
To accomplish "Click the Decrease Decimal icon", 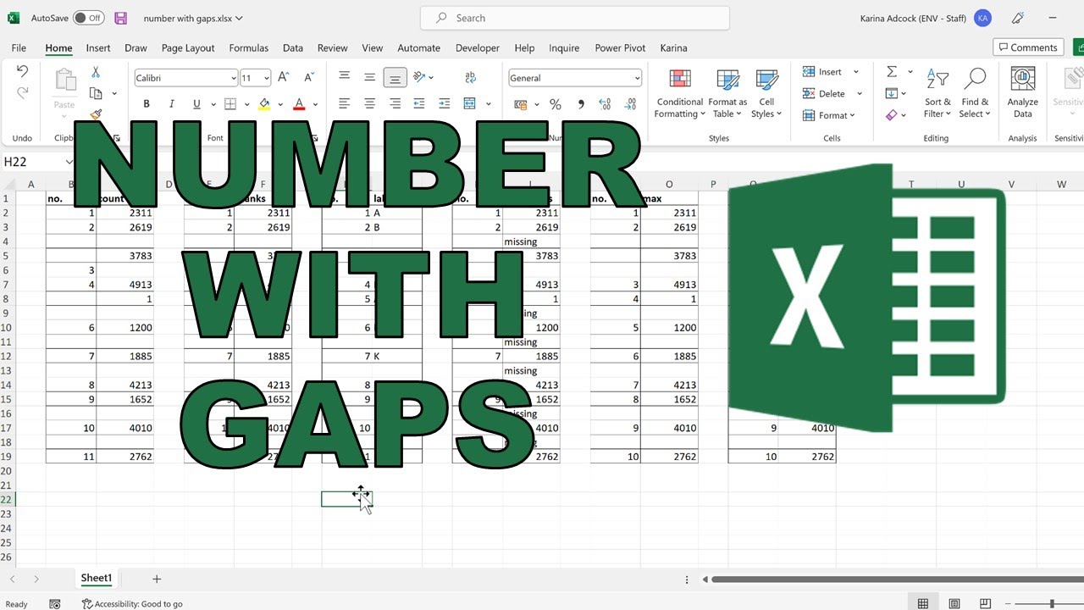I will click(628, 104).
